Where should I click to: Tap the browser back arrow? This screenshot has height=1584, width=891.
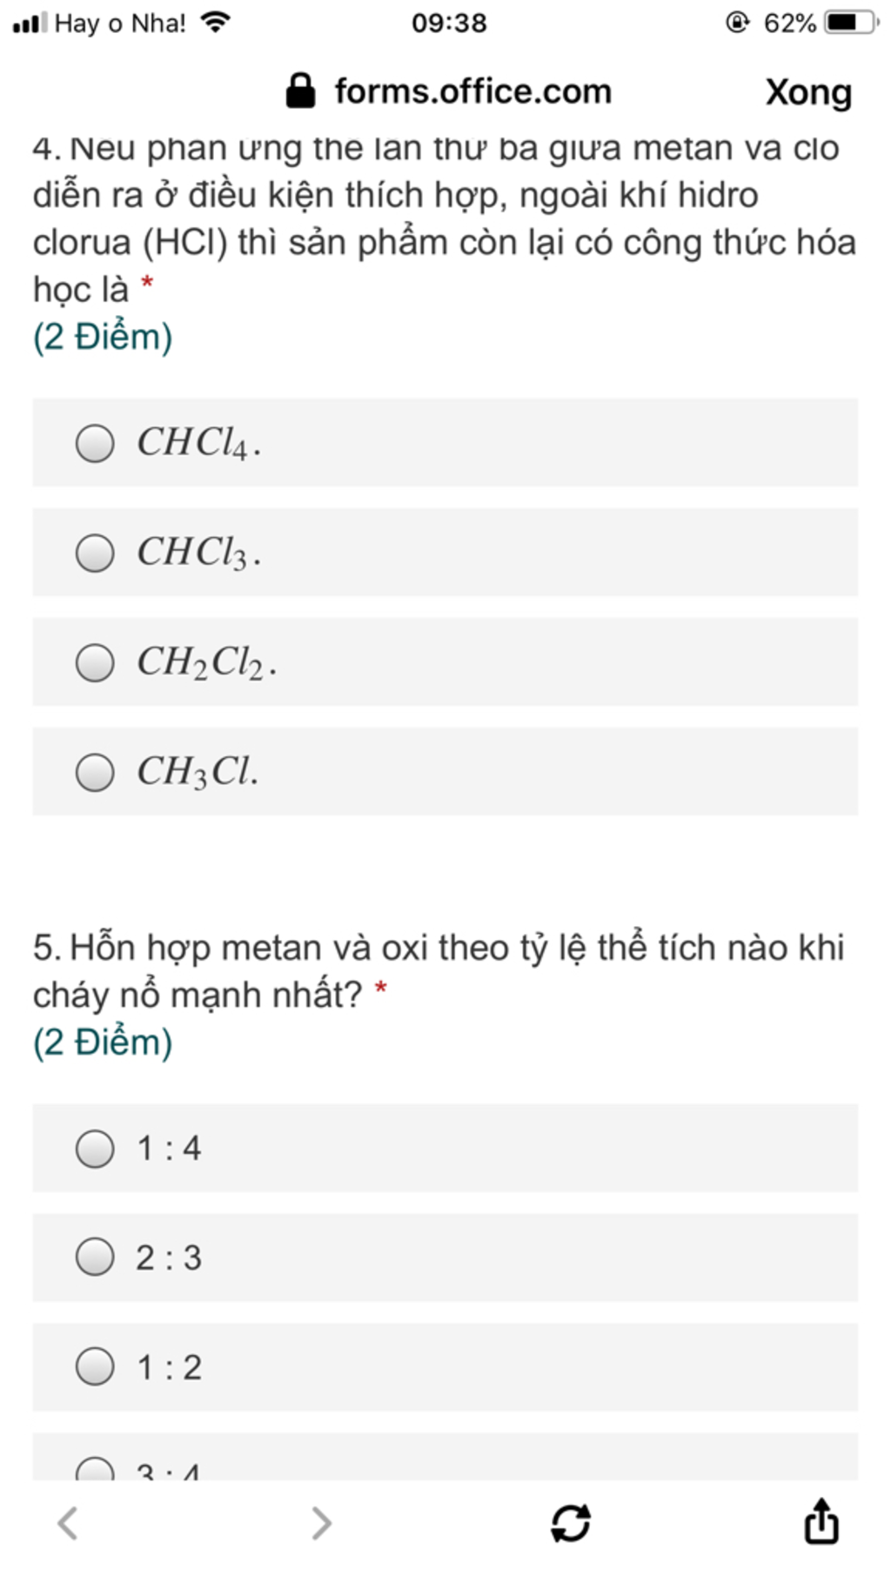click(x=68, y=1523)
